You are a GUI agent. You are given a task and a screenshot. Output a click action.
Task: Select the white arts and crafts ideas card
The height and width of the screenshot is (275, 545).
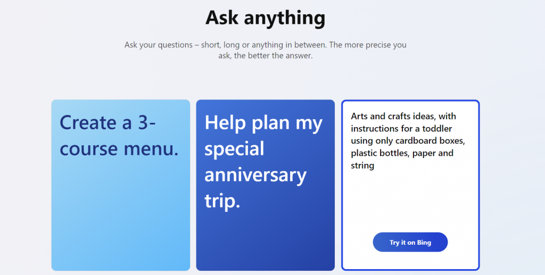(x=410, y=197)
